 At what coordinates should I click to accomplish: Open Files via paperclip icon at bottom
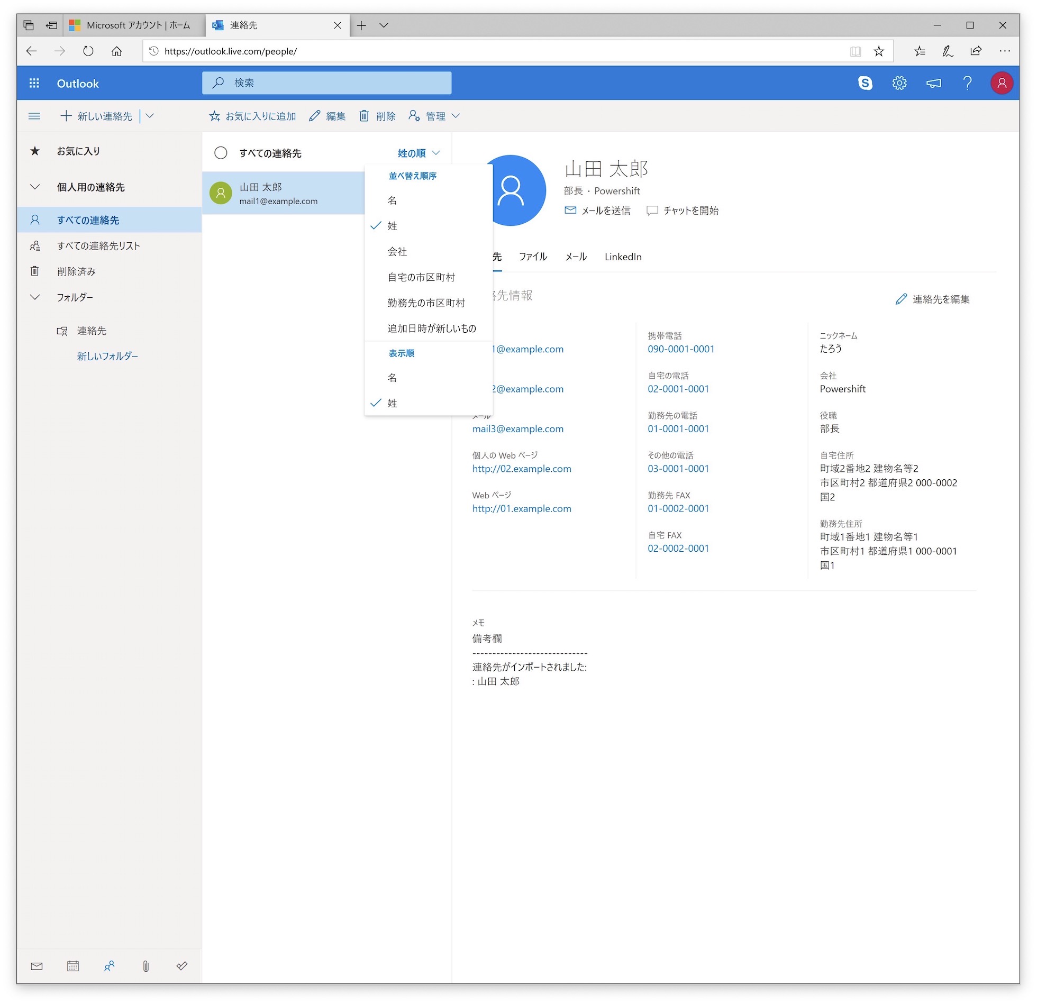coord(145,966)
